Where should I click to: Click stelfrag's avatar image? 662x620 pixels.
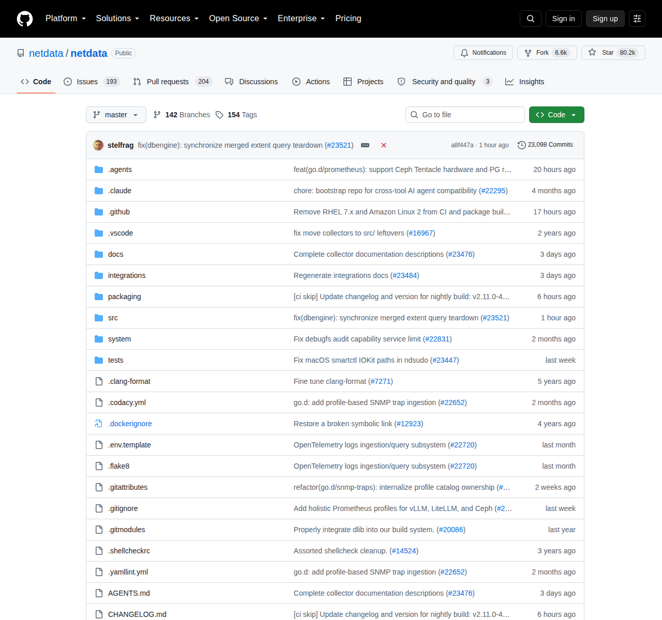98,145
